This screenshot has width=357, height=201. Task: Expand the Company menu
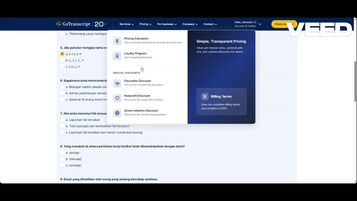[x=190, y=24]
